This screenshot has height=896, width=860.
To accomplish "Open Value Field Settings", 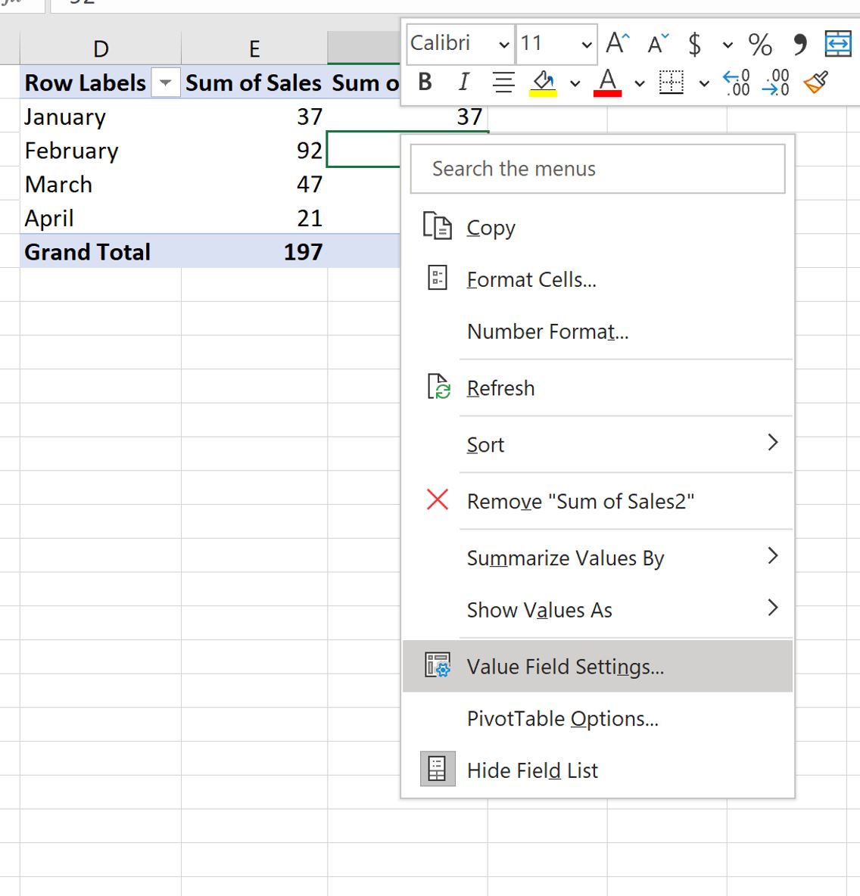I will pyautogui.click(x=564, y=667).
